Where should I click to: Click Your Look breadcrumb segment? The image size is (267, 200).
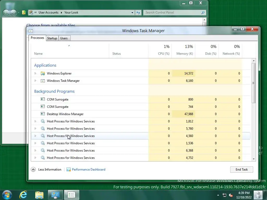pos(71,12)
